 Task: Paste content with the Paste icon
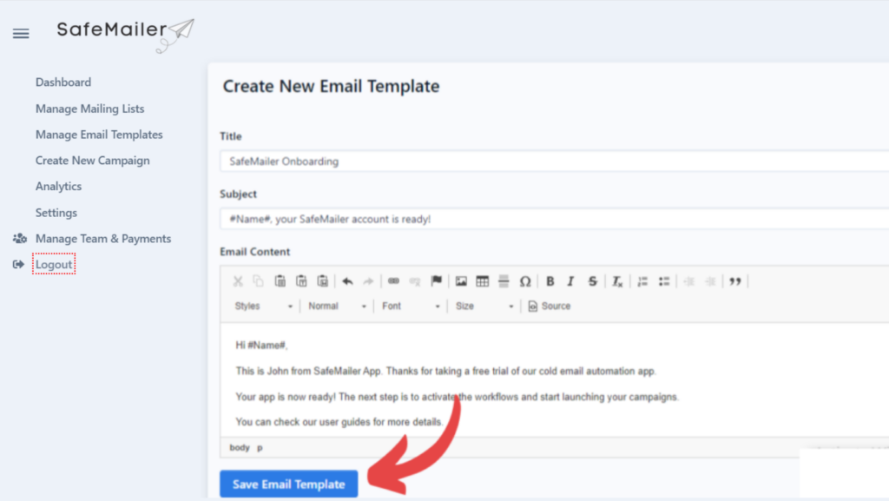[x=280, y=281]
